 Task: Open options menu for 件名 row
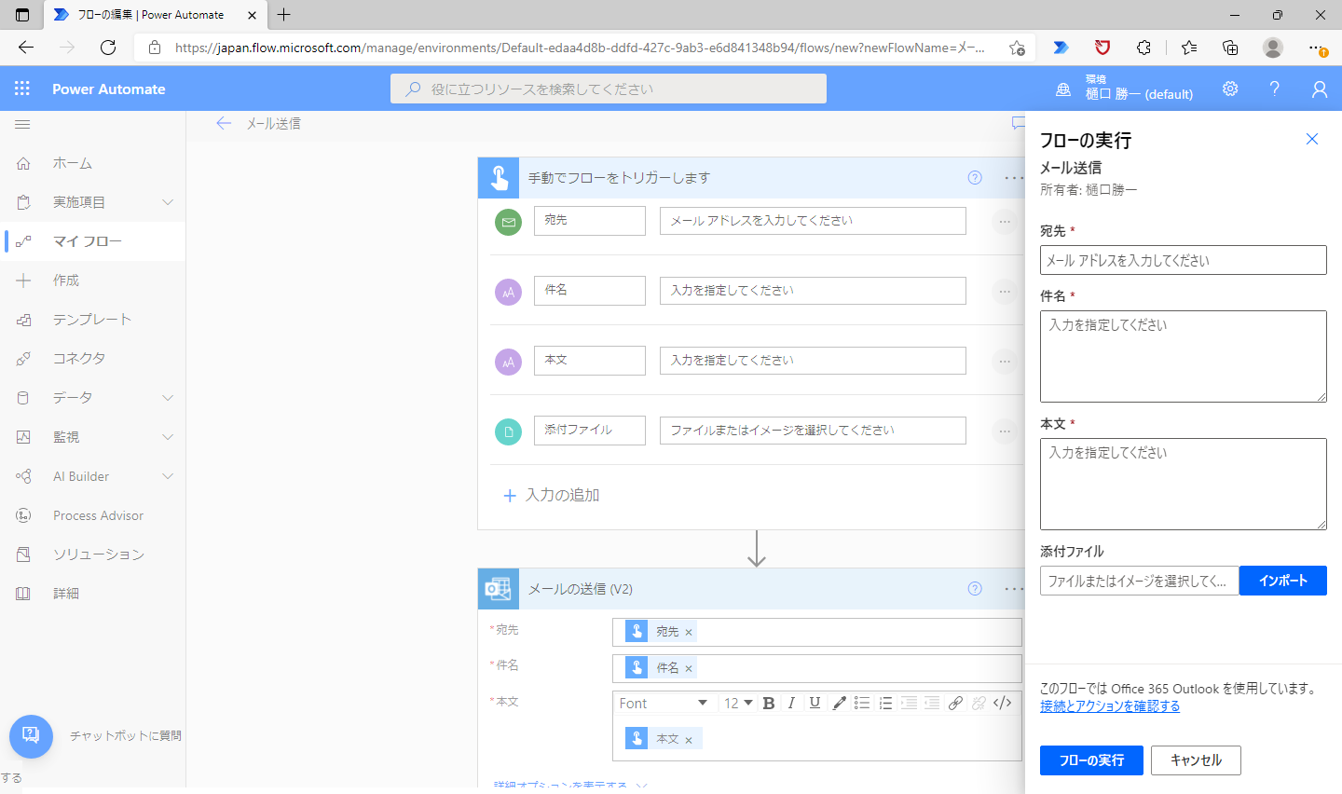(x=1005, y=292)
